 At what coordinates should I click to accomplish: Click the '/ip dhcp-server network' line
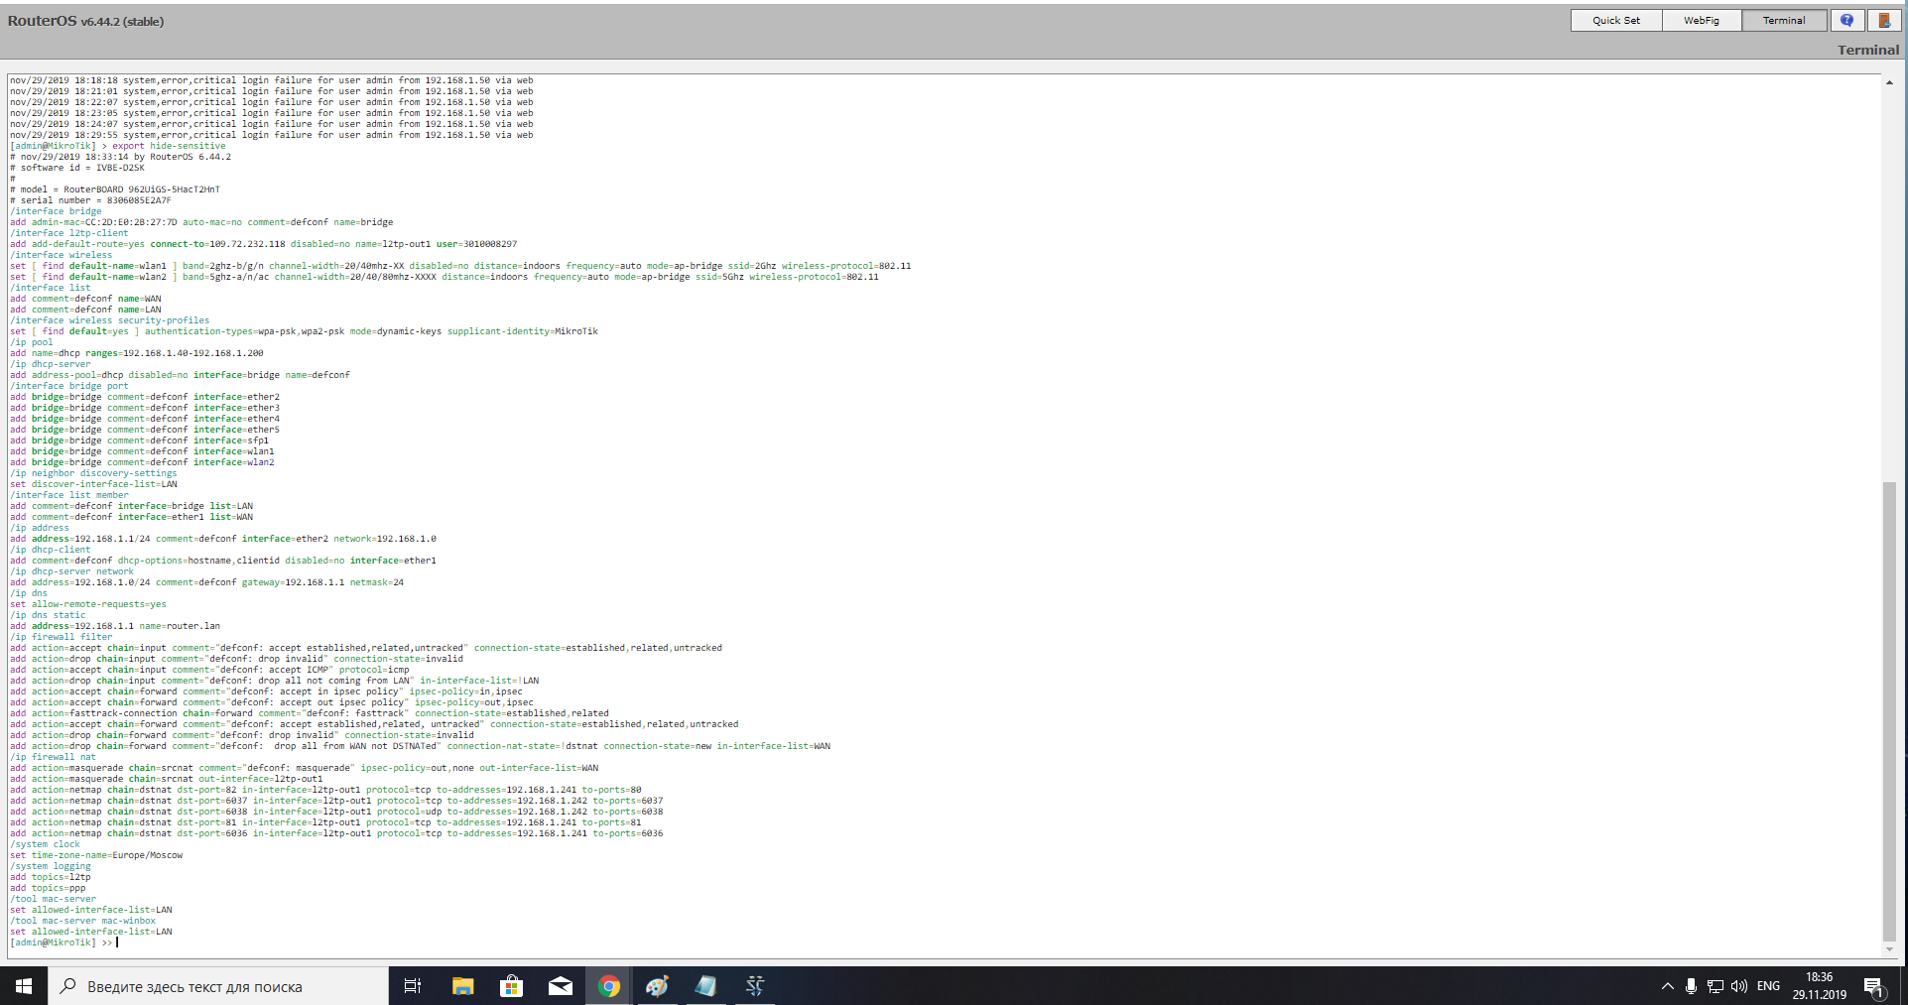(x=71, y=571)
